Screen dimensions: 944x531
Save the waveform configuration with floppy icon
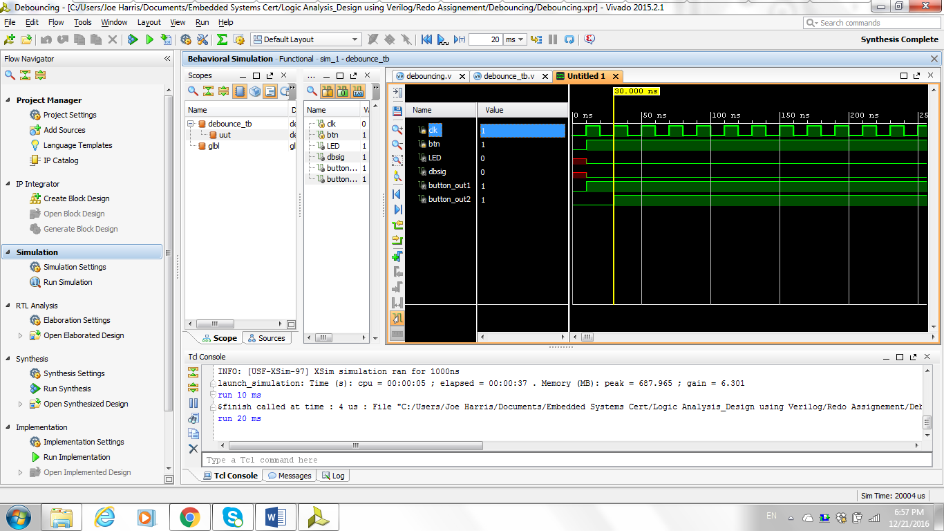397,111
